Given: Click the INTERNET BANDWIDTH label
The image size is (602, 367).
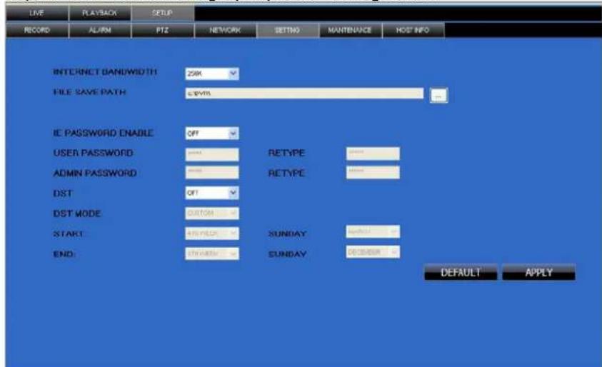Looking at the screenshot, I should pos(105,72).
